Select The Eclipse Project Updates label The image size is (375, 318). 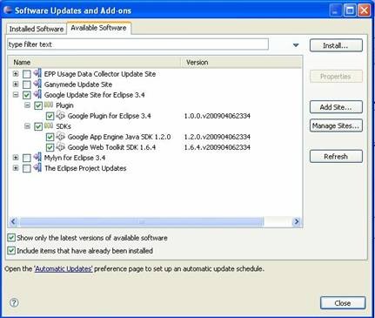85,168
